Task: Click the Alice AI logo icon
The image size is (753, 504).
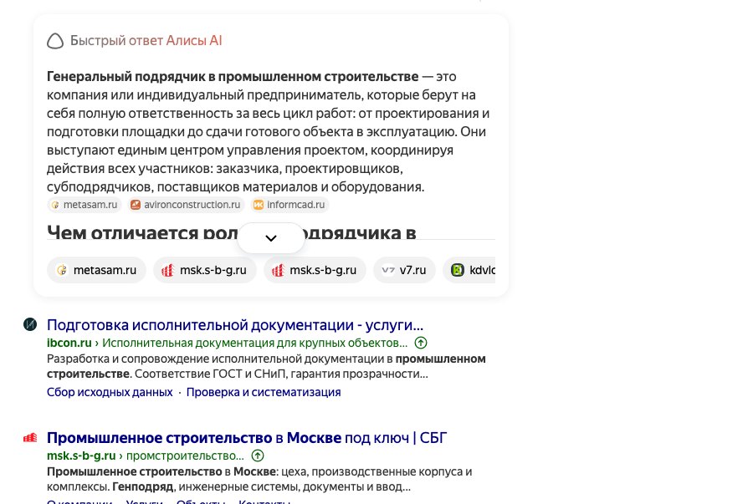Action: (55, 41)
